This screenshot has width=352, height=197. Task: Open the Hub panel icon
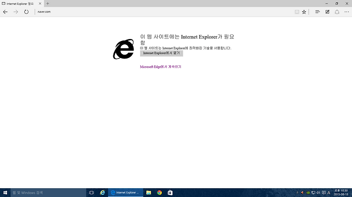317,12
